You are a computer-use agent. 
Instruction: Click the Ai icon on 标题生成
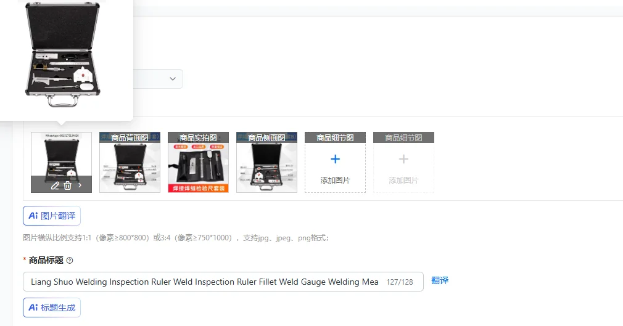pyautogui.click(x=33, y=308)
